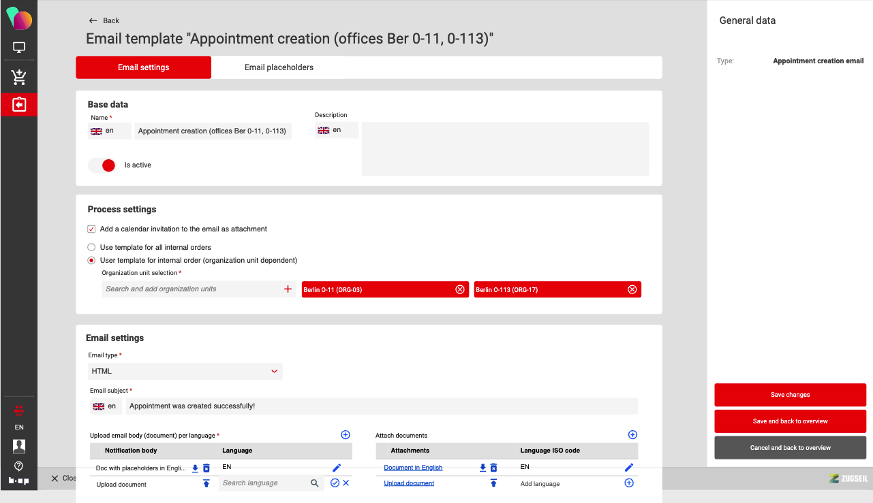The image size is (873, 503).
Task: Uncheck Add a calendar invitation checkbox
Action: (91, 229)
